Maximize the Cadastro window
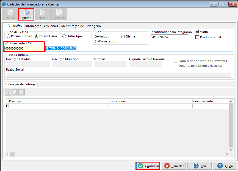Screen dimensions: 238x171 (x=223, y=4)
